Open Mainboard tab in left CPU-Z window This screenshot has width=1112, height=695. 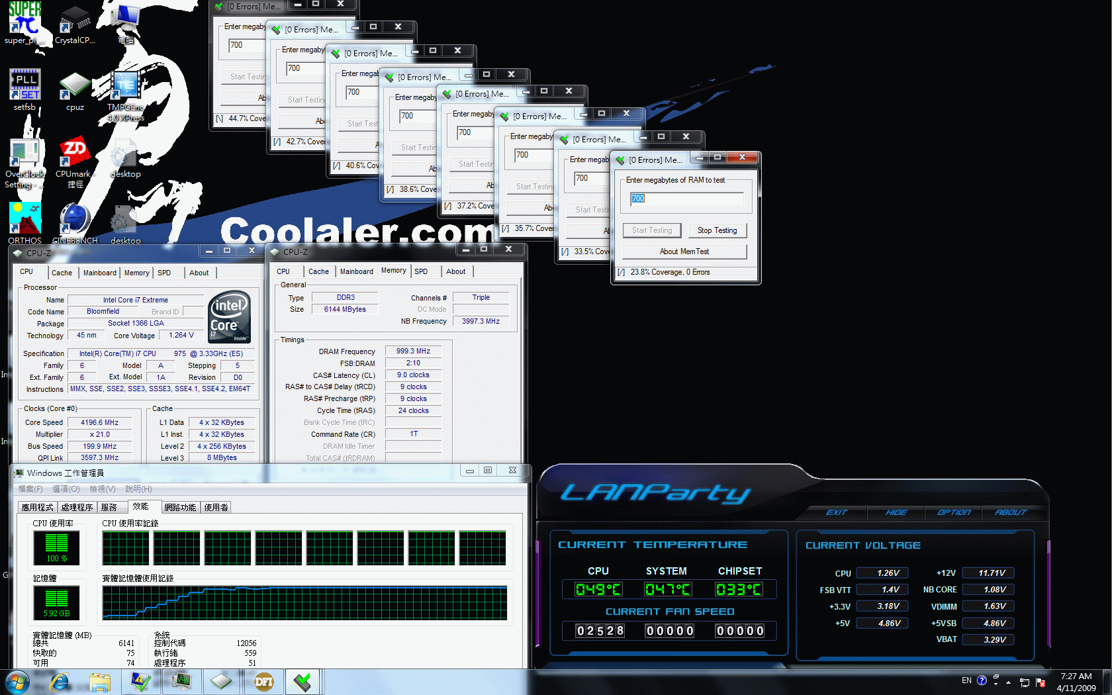click(x=100, y=273)
